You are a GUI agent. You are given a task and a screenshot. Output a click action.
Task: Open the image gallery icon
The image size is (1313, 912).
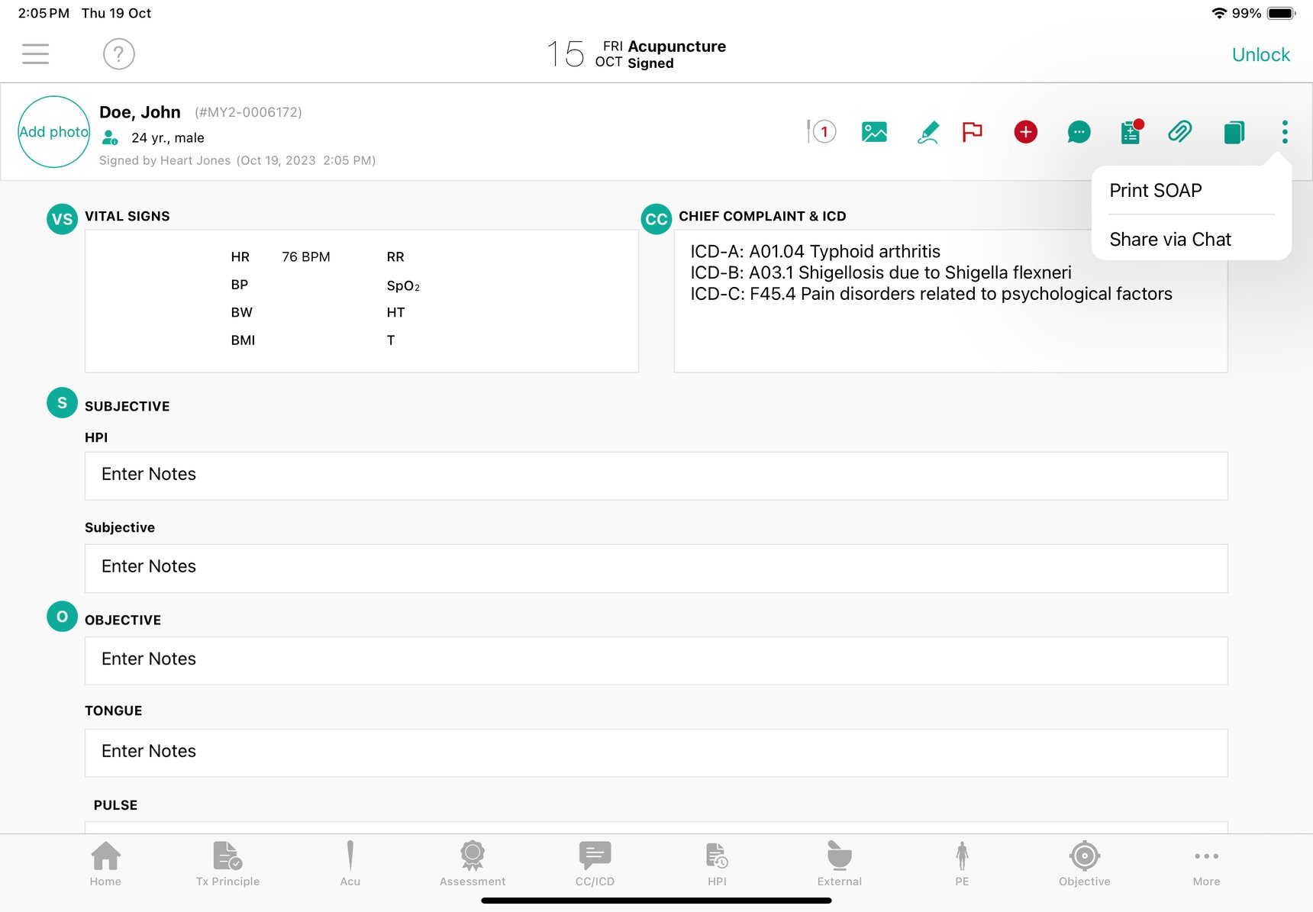point(874,132)
